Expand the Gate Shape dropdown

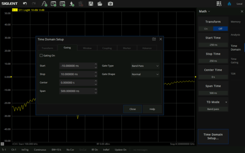(x=145, y=74)
